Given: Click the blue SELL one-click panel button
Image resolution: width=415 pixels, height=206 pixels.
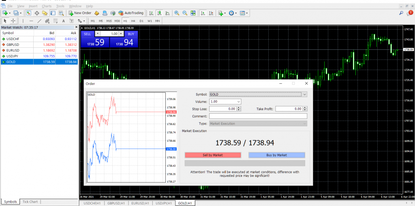Looking at the screenshot, I should coord(88,34).
